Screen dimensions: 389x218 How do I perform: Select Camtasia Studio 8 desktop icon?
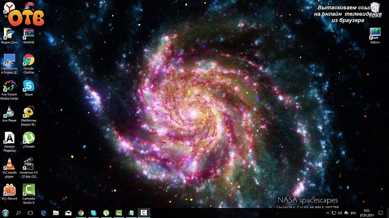coord(29,194)
